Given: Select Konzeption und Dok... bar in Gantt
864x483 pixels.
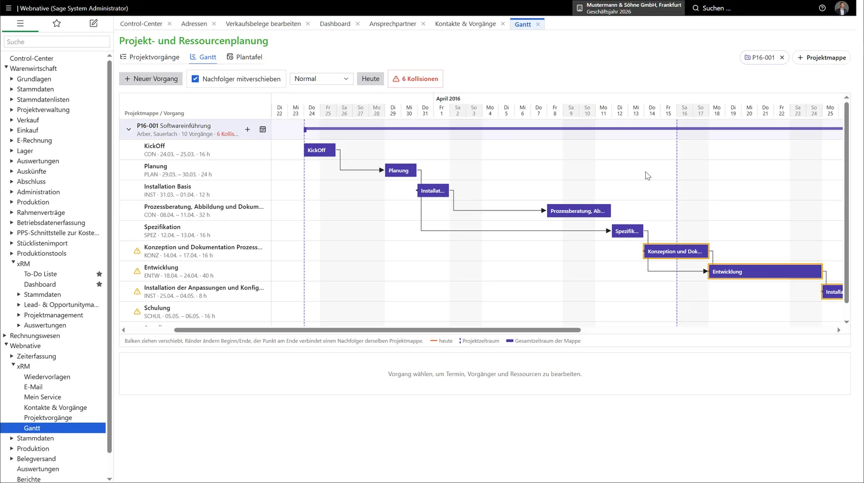Looking at the screenshot, I should click(x=676, y=251).
